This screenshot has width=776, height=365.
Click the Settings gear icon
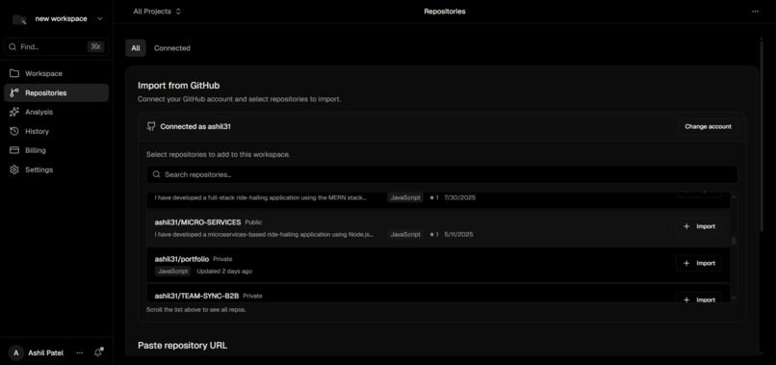pyautogui.click(x=14, y=169)
